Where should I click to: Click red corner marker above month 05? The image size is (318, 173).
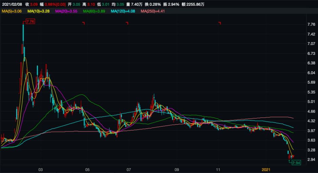(x=83, y=23)
